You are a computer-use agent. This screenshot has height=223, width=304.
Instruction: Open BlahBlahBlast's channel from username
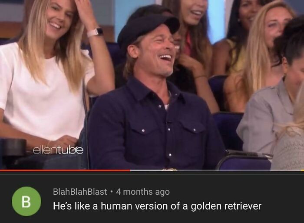80,192
